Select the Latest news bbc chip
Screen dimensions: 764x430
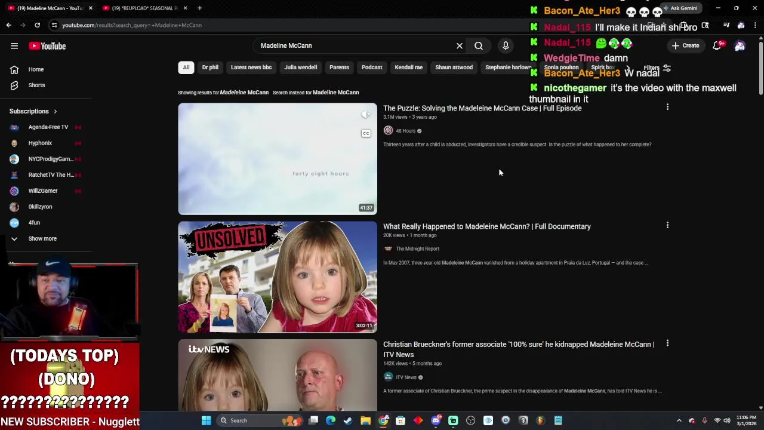[x=251, y=67]
